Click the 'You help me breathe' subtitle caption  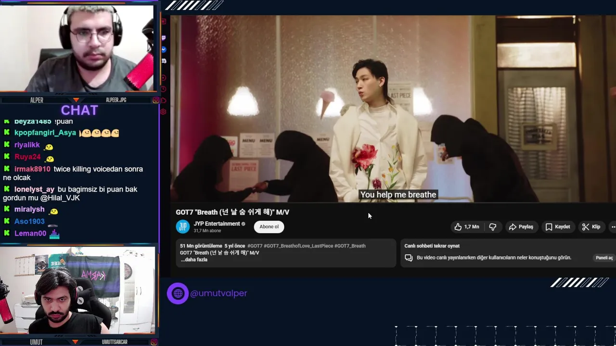[398, 195]
